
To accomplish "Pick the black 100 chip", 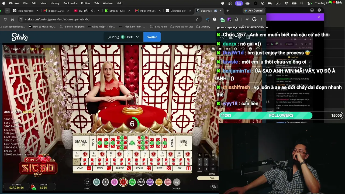I will [x=141, y=182].
